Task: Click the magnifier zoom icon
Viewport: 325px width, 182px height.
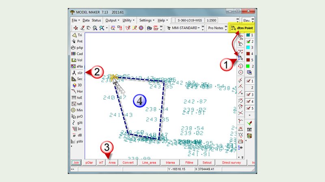Action: point(95,28)
